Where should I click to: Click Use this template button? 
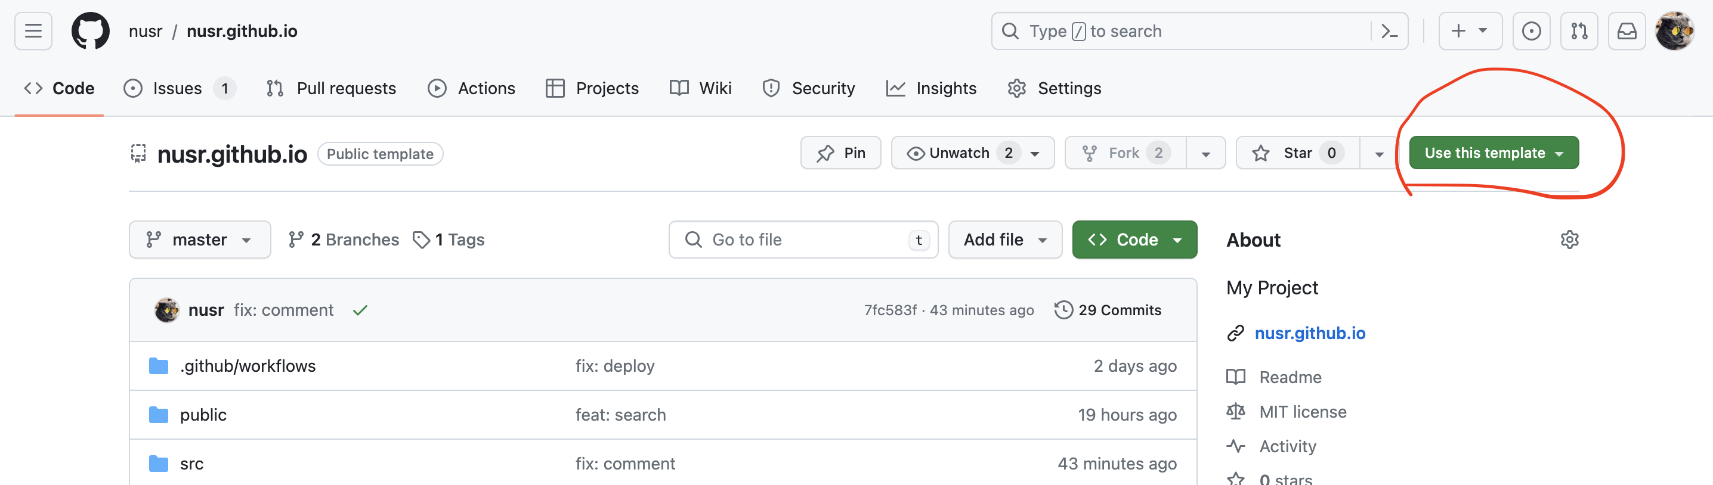click(x=1494, y=153)
